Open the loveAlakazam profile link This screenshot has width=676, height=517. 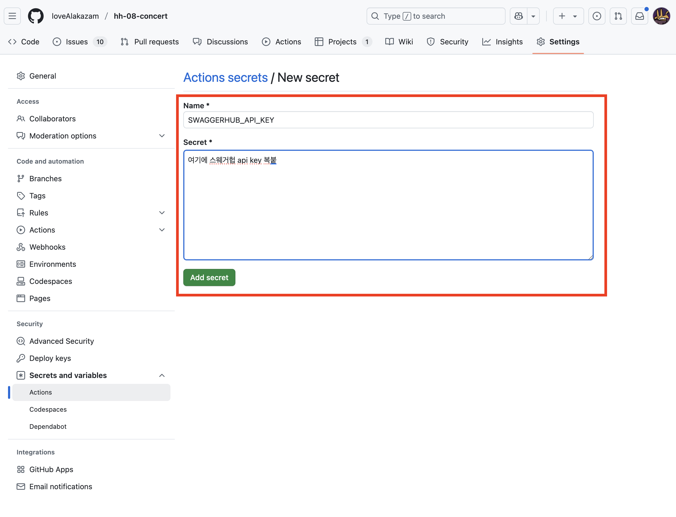point(75,16)
